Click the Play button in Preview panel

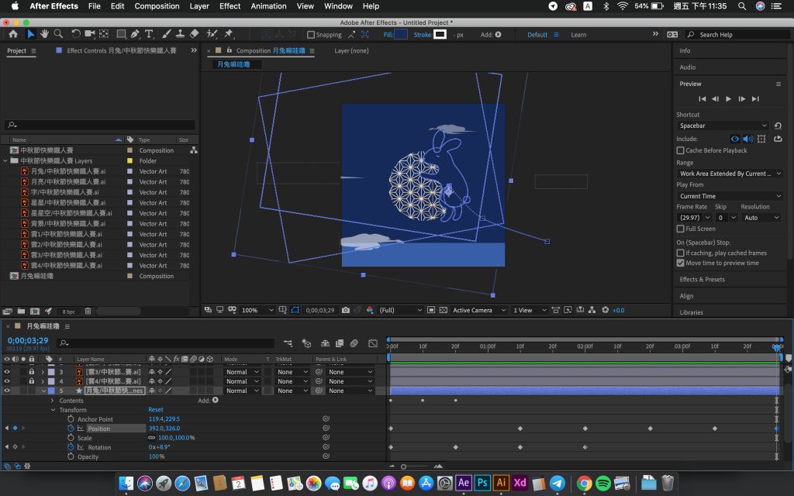tap(729, 98)
